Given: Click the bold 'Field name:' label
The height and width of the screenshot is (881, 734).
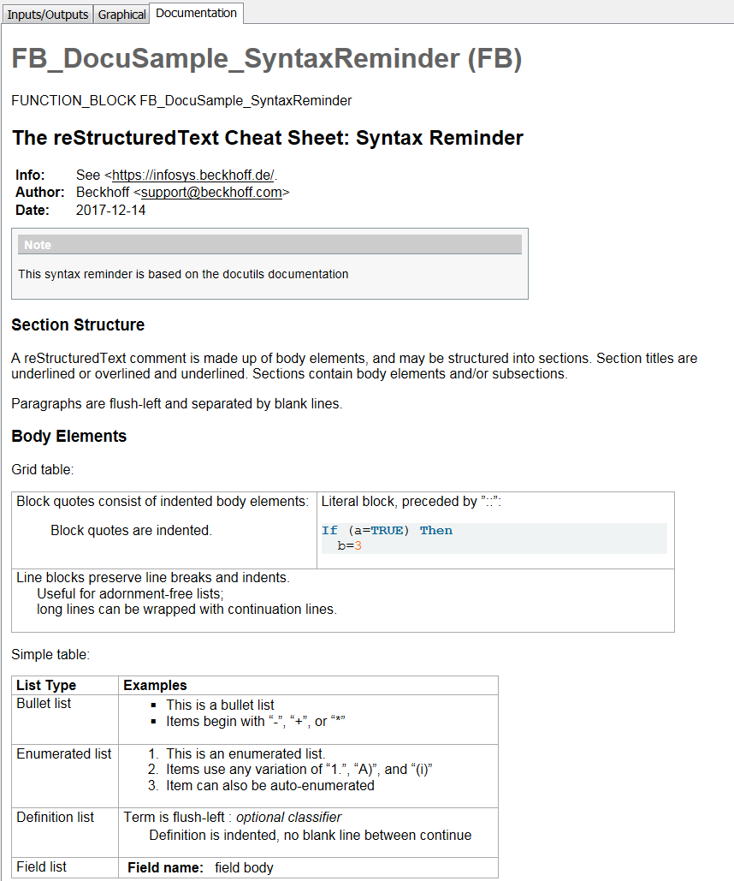Looking at the screenshot, I should pyautogui.click(x=165, y=868).
